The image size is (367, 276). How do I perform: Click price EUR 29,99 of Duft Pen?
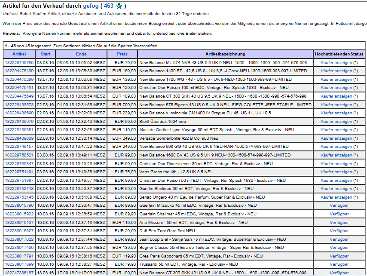click(125, 231)
